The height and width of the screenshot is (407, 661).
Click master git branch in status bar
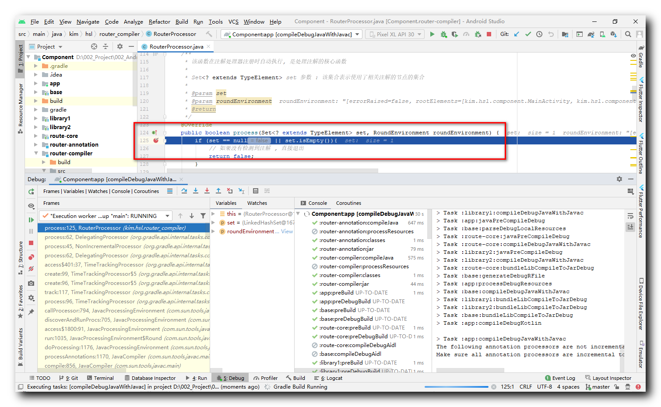coord(598,387)
